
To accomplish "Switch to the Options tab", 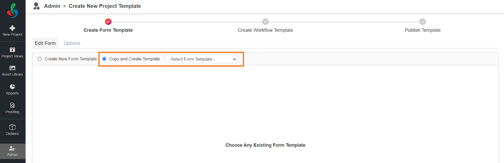I will pyautogui.click(x=72, y=43).
